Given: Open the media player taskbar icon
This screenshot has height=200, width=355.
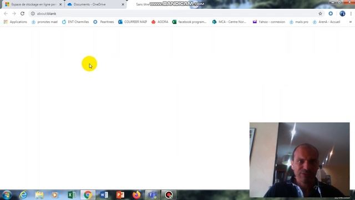Looking at the screenshot, I should 55,195.
